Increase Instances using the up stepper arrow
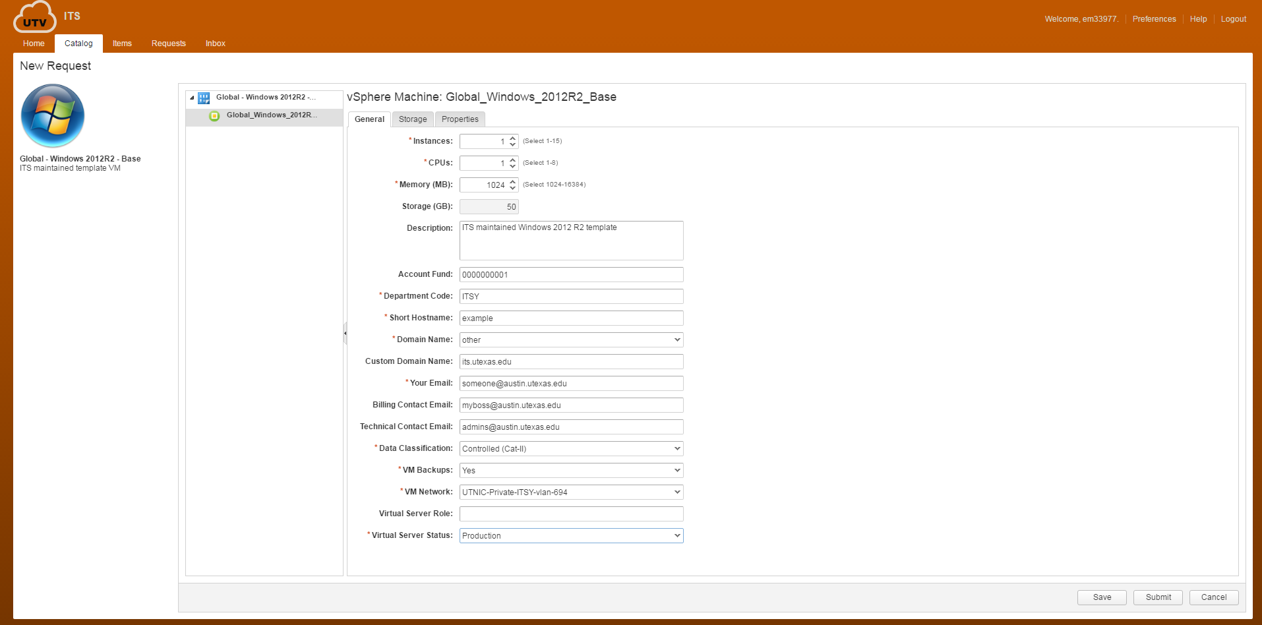This screenshot has height=625, width=1262. point(512,138)
